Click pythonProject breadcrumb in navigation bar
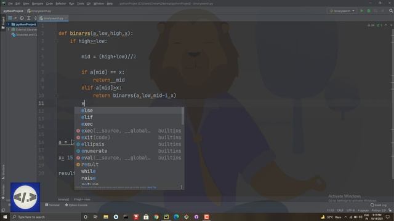Viewport: 394px width, 221px height. (x=13, y=11)
